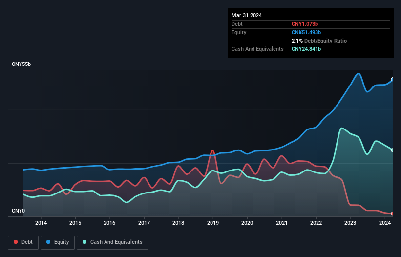This screenshot has width=401, height=257.
Task: Click the Debt row label in tooltip
Action: click(x=237, y=24)
